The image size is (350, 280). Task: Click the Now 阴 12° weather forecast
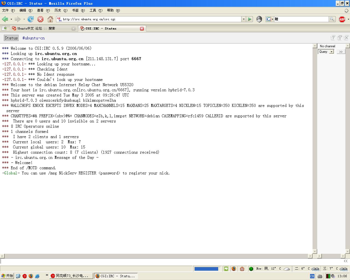(273, 269)
